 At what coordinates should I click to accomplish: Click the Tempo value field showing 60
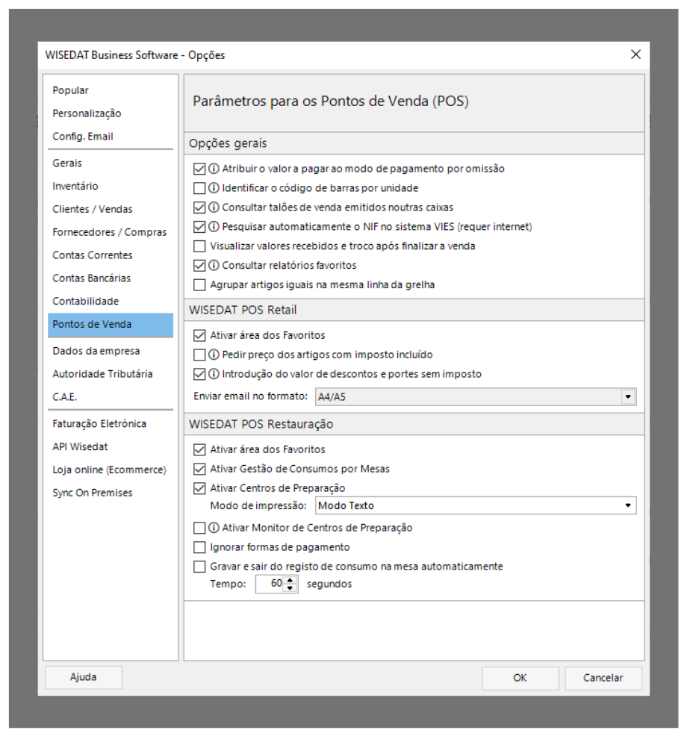[x=270, y=584]
